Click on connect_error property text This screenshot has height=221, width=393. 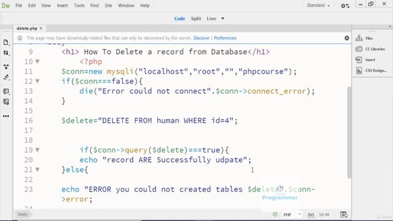(x=277, y=91)
